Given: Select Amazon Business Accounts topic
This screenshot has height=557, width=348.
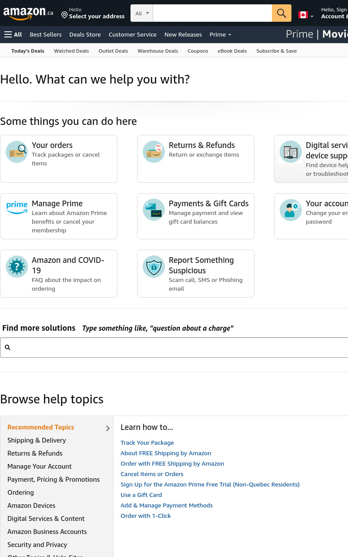Looking at the screenshot, I should pyautogui.click(x=47, y=532).
